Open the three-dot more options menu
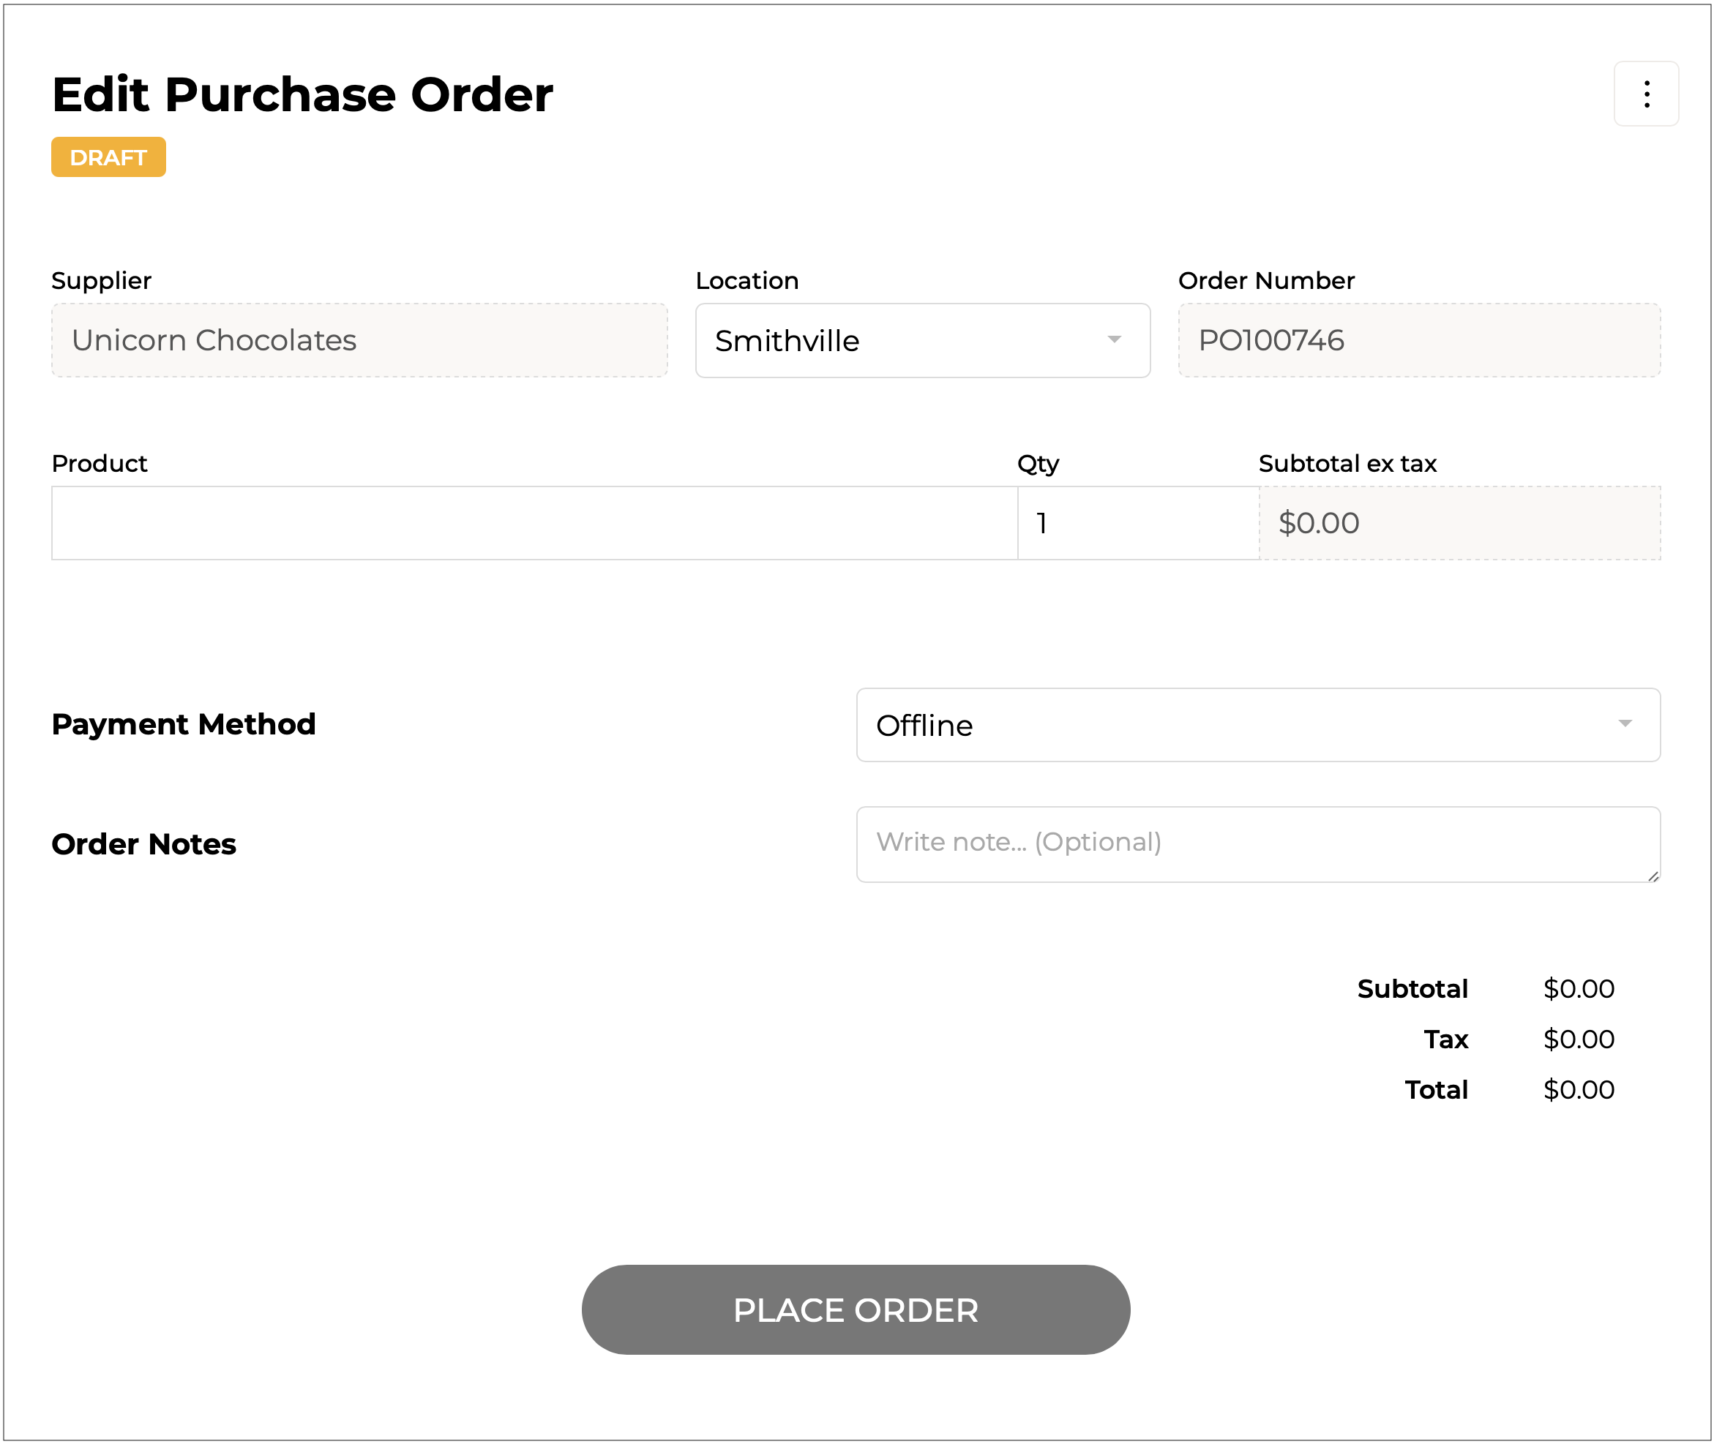Viewport: 1714px width, 1444px height. 1645,94
